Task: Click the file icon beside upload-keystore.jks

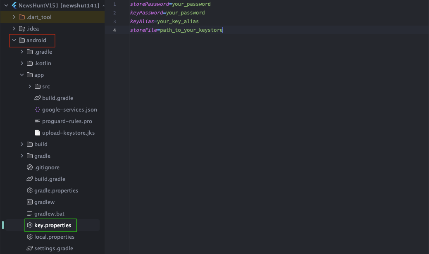Action: pos(38,133)
